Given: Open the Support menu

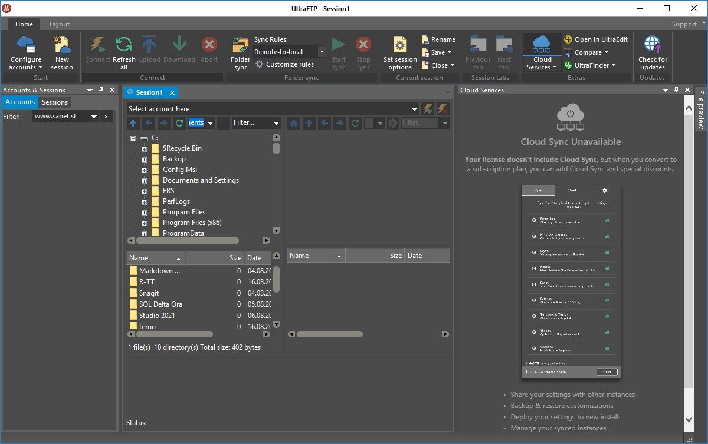Looking at the screenshot, I should click(x=687, y=24).
